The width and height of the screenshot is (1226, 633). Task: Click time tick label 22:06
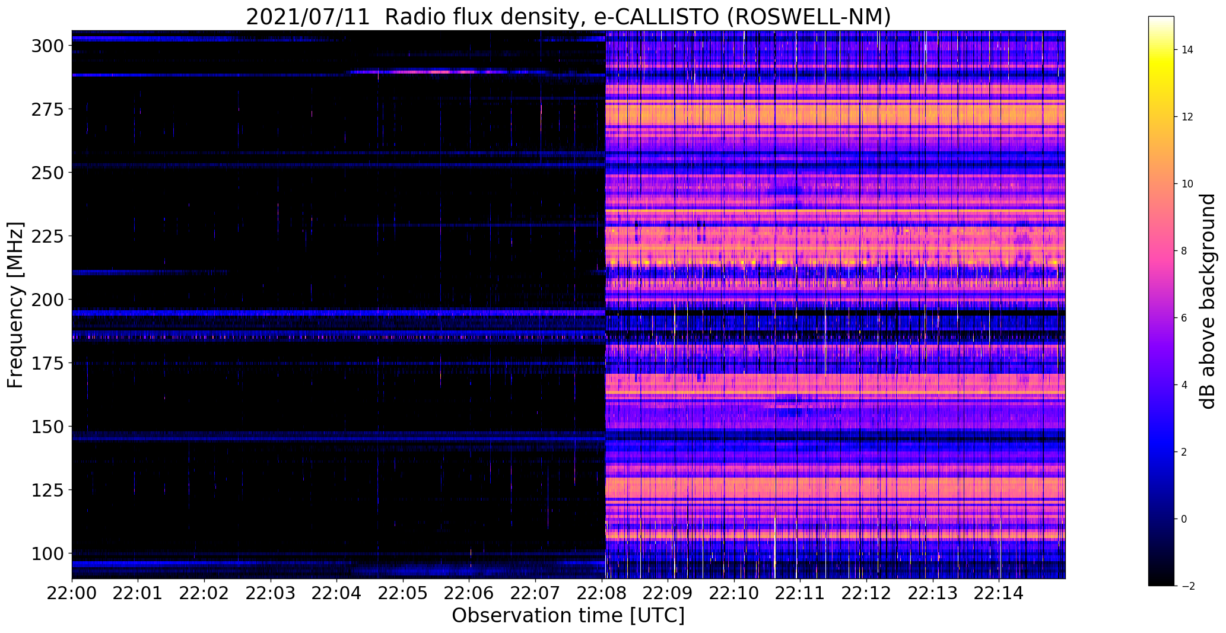pyautogui.click(x=469, y=593)
